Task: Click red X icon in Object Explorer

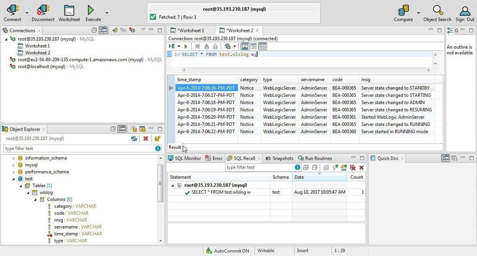Action: 145,139
